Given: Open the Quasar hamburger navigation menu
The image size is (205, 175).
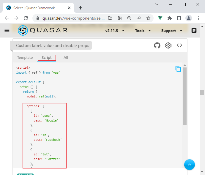Looking at the screenshot, I should (7, 31).
